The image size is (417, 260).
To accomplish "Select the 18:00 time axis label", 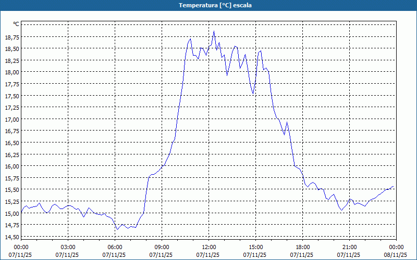I will coord(303,247).
